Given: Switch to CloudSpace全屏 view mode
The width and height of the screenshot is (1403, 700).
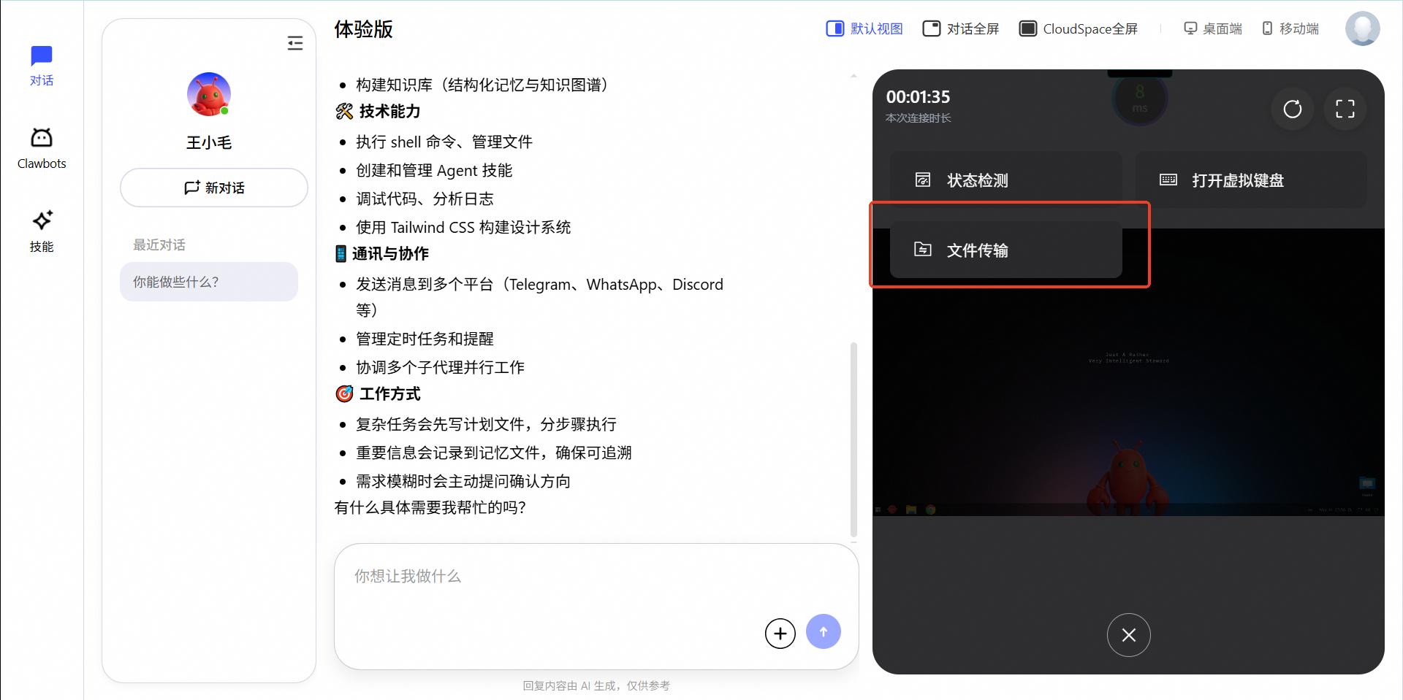Looking at the screenshot, I should coord(1079,28).
